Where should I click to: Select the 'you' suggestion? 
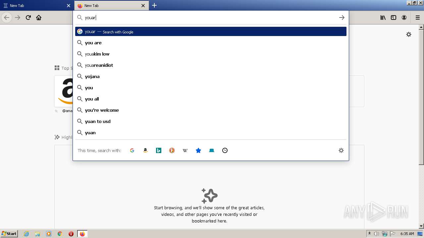[211, 88]
